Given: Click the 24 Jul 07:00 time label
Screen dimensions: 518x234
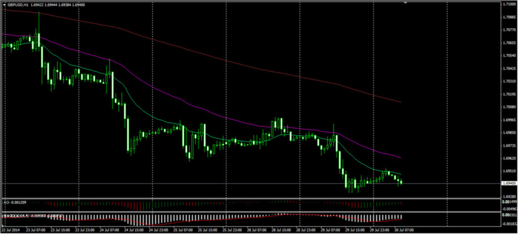Looking at the screenshot, I should tap(109, 230).
